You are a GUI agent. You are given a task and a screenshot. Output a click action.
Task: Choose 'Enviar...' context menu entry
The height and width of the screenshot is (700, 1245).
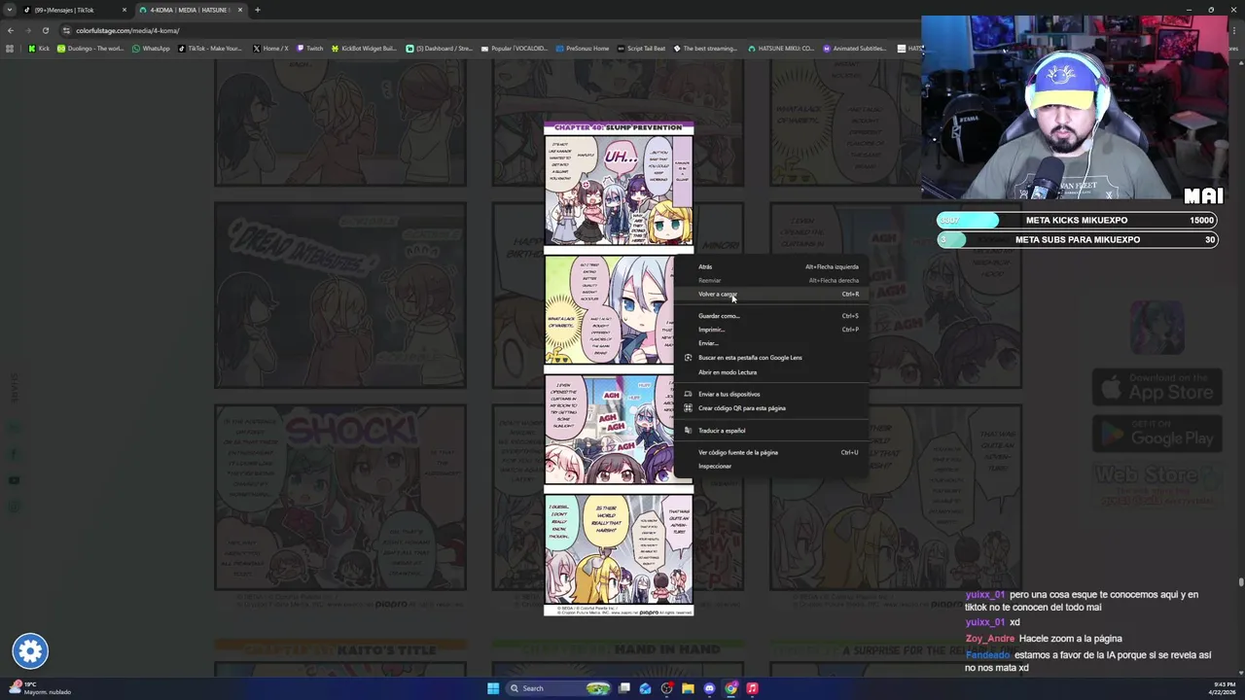(x=772, y=343)
